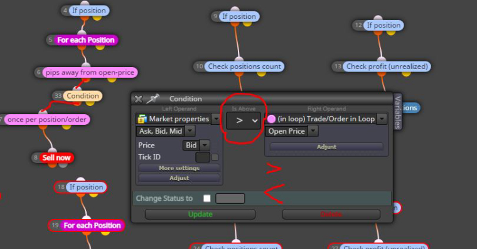Open the Ask, Bid, Mid dropdown

point(190,131)
